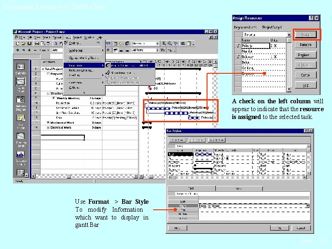
Task: Toggle check mark beside Pekerja resource row
Action: pos(238,46)
